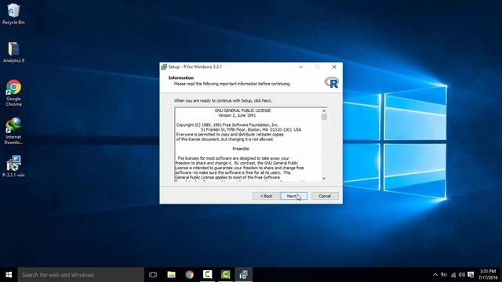The image size is (502, 282).
Task: Open the taskbar clock showing 3:51 PM
Action: coord(488,275)
